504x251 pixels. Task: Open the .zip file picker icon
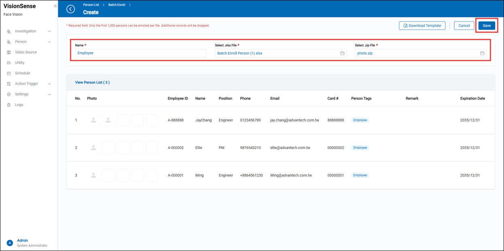coord(482,53)
